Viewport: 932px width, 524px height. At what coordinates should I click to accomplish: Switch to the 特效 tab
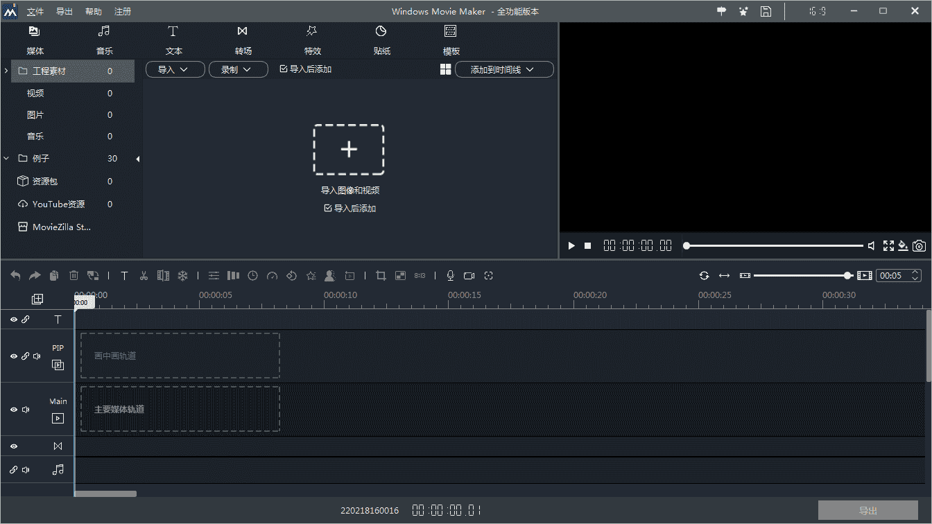312,40
